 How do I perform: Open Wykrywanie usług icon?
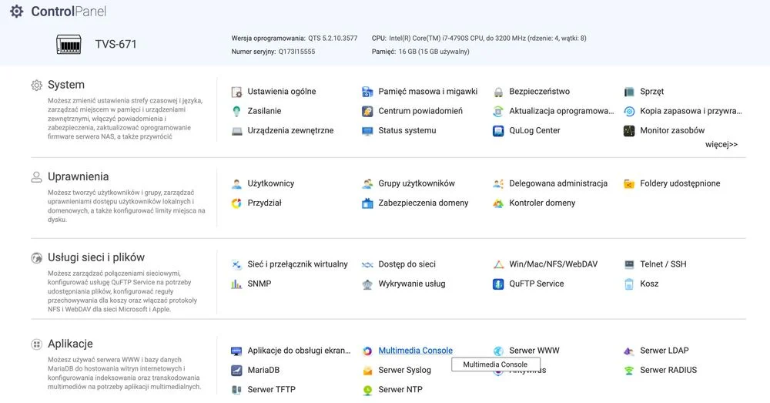tap(367, 284)
